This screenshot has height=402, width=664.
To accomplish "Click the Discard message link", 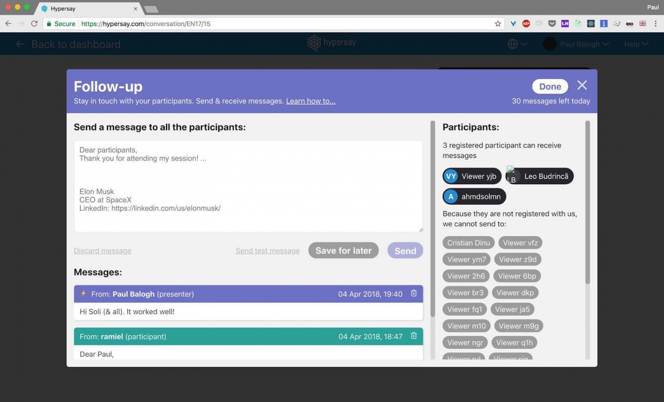I will 102,251.
